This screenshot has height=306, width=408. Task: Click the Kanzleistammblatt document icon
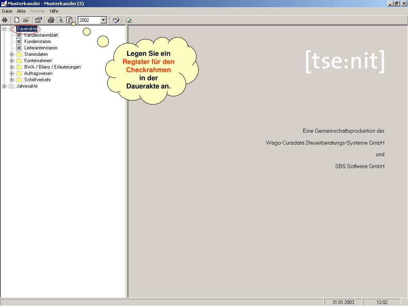tap(19, 35)
